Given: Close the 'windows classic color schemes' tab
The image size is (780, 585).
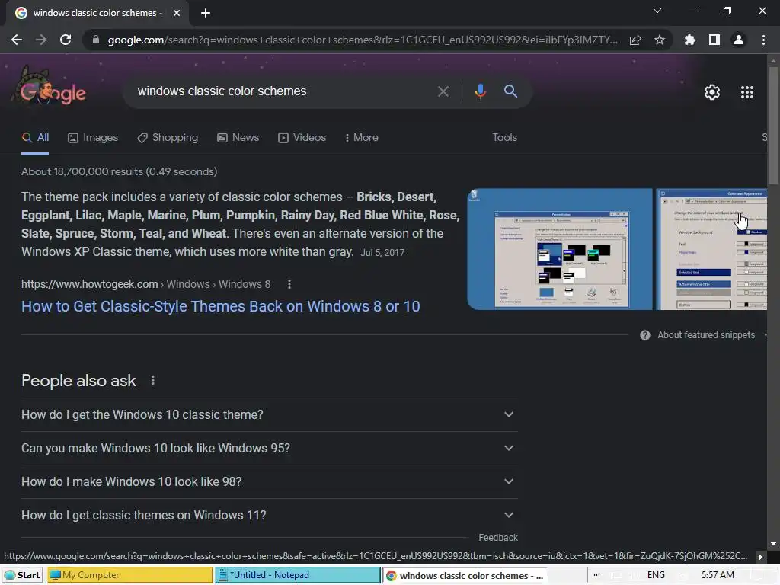Looking at the screenshot, I should [177, 13].
